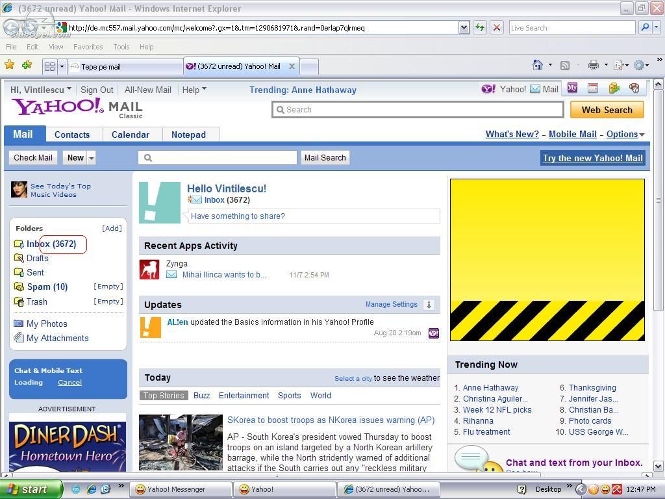Viewport: 665px width, 499px height.
Task: Click See Today's Top Music Videos link
Action: (x=60, y=190)
